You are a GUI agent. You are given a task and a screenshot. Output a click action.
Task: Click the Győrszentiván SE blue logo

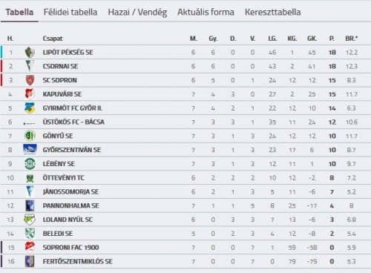[30, 150]
